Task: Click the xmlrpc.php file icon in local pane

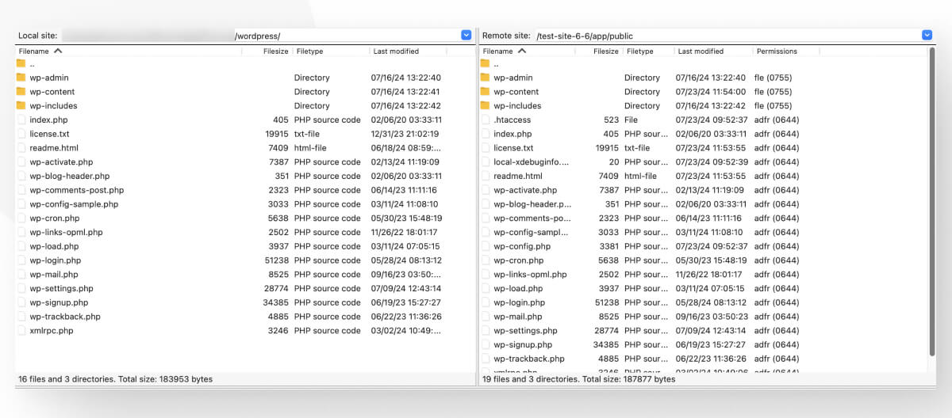Action: coord(21,331)
